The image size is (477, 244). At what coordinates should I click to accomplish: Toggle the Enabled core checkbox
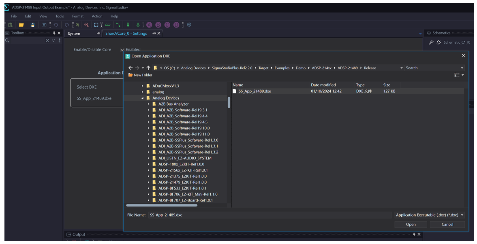click(122, 50)
